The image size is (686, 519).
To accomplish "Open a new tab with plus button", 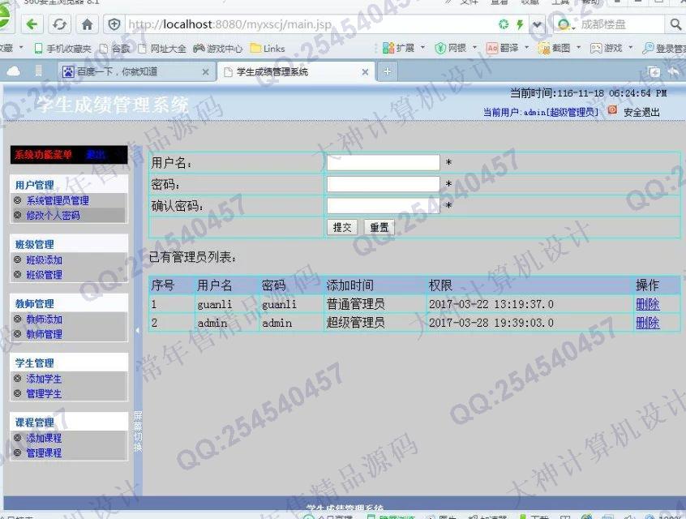I will (387, 71).
